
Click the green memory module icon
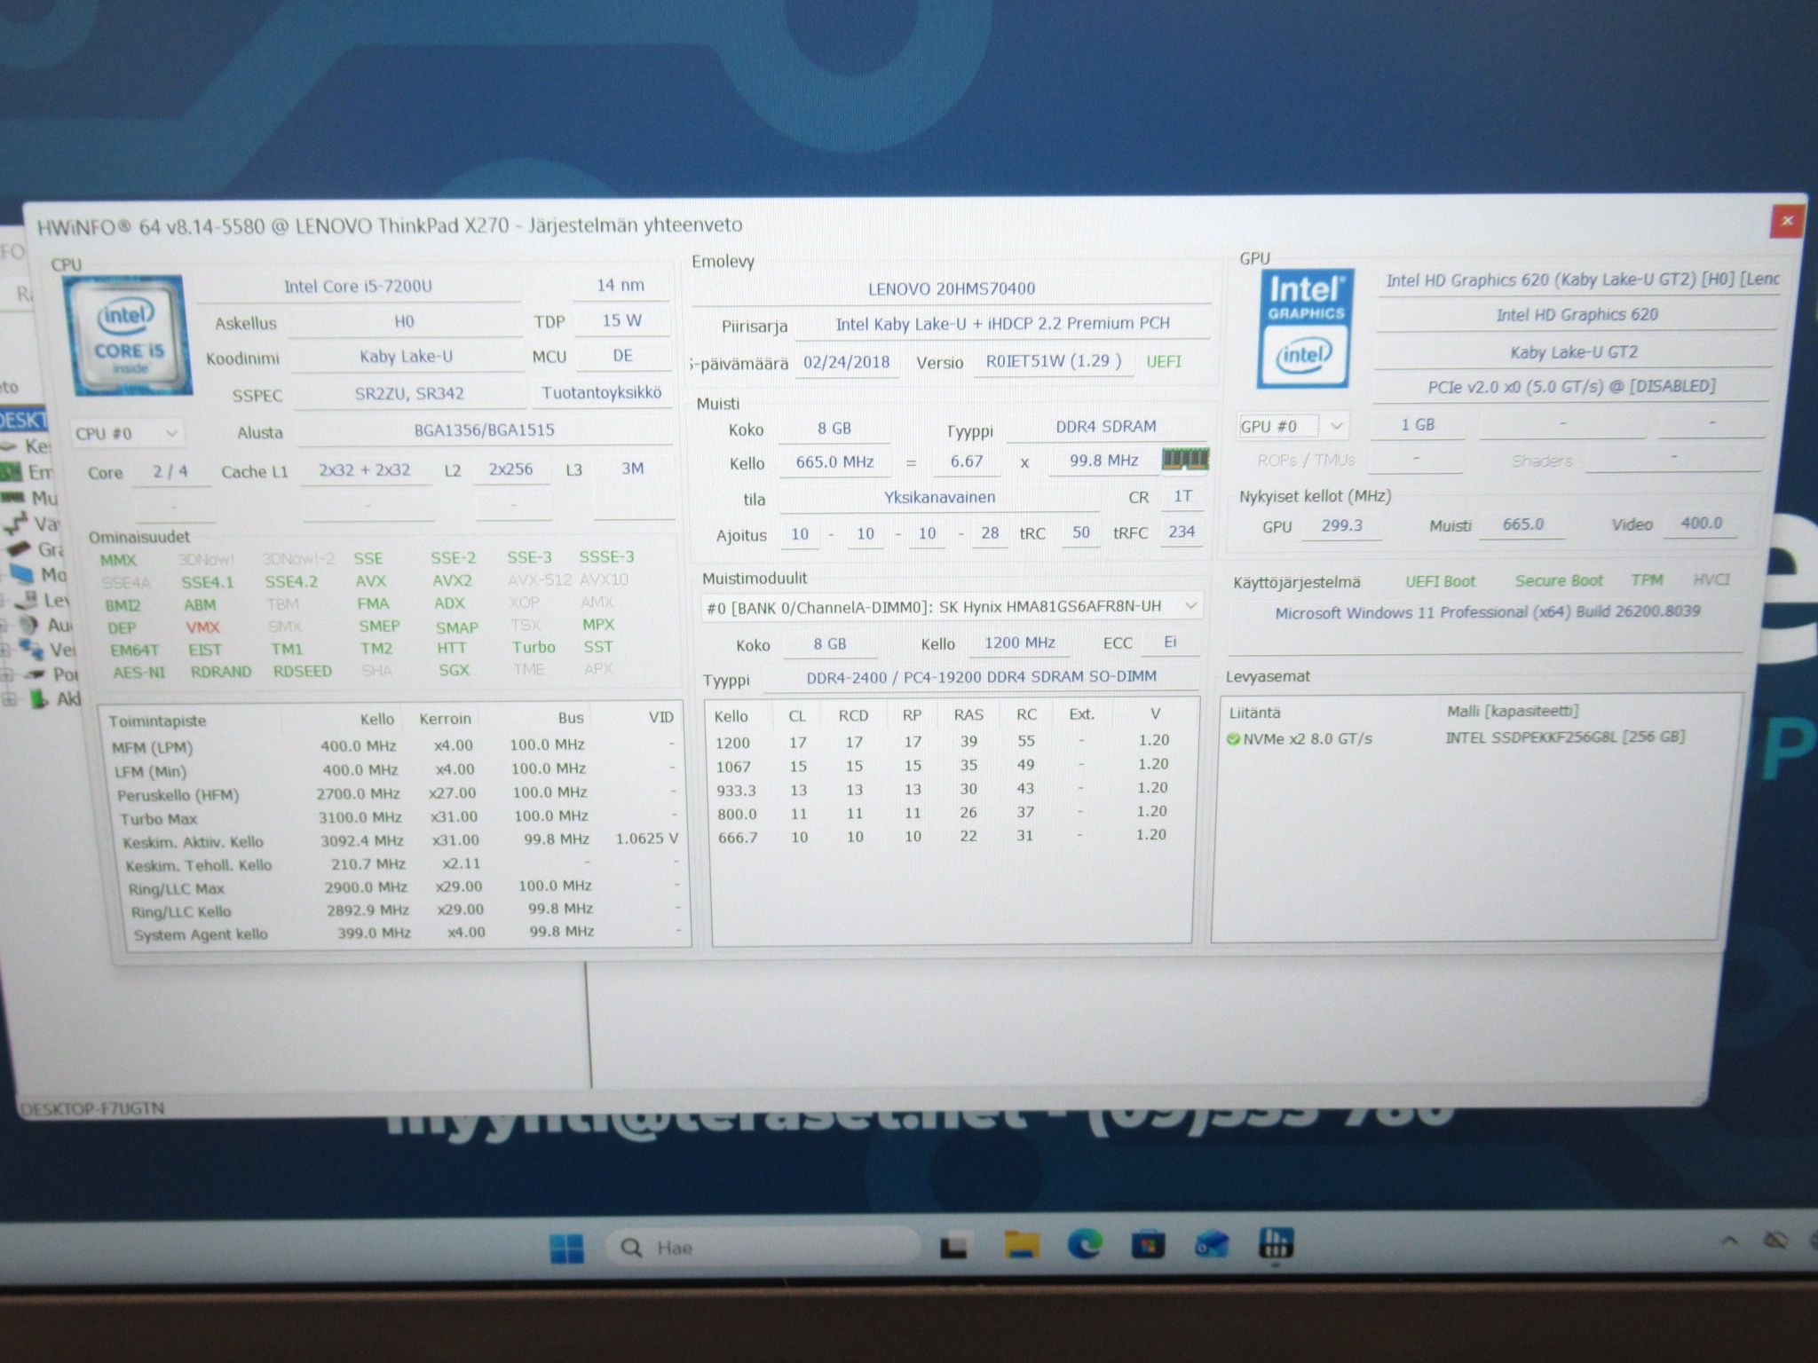[x=1185, y=459]
